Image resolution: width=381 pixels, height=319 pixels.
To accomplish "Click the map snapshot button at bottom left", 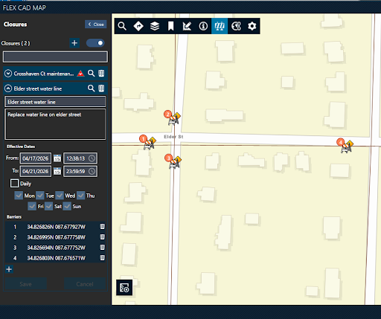I will [x=124, y=288].
